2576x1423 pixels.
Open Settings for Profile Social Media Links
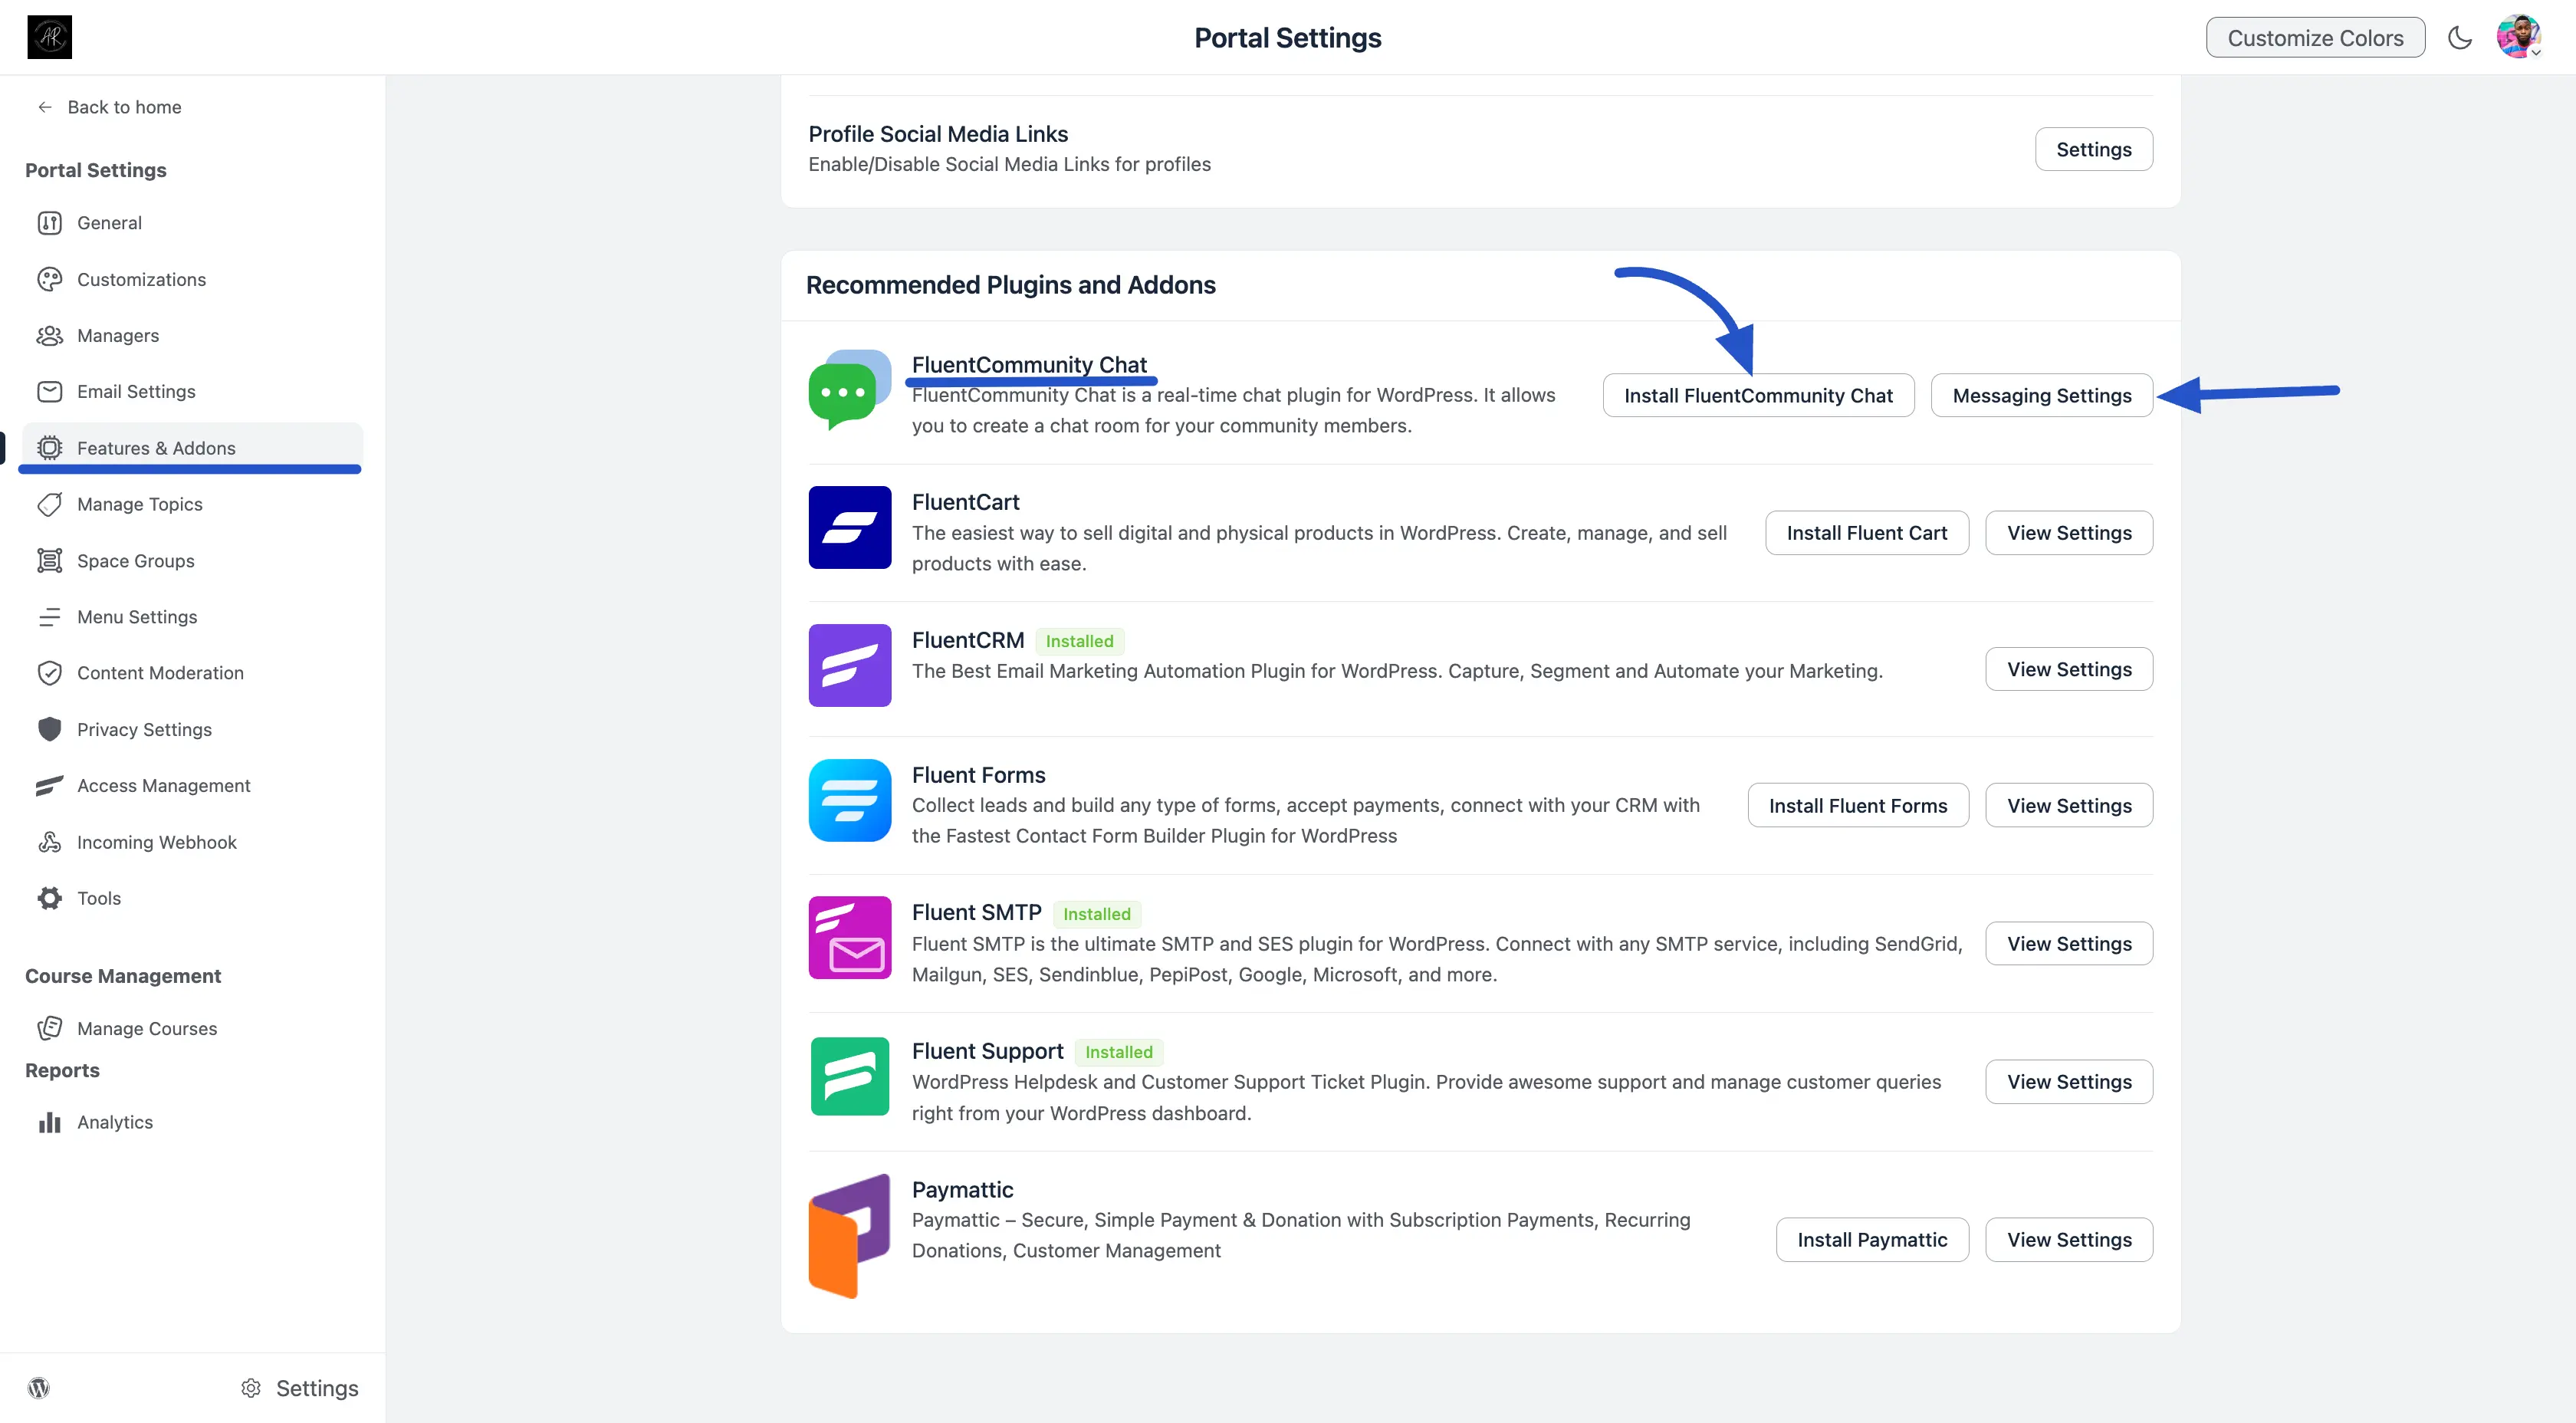coord(2094,149)
